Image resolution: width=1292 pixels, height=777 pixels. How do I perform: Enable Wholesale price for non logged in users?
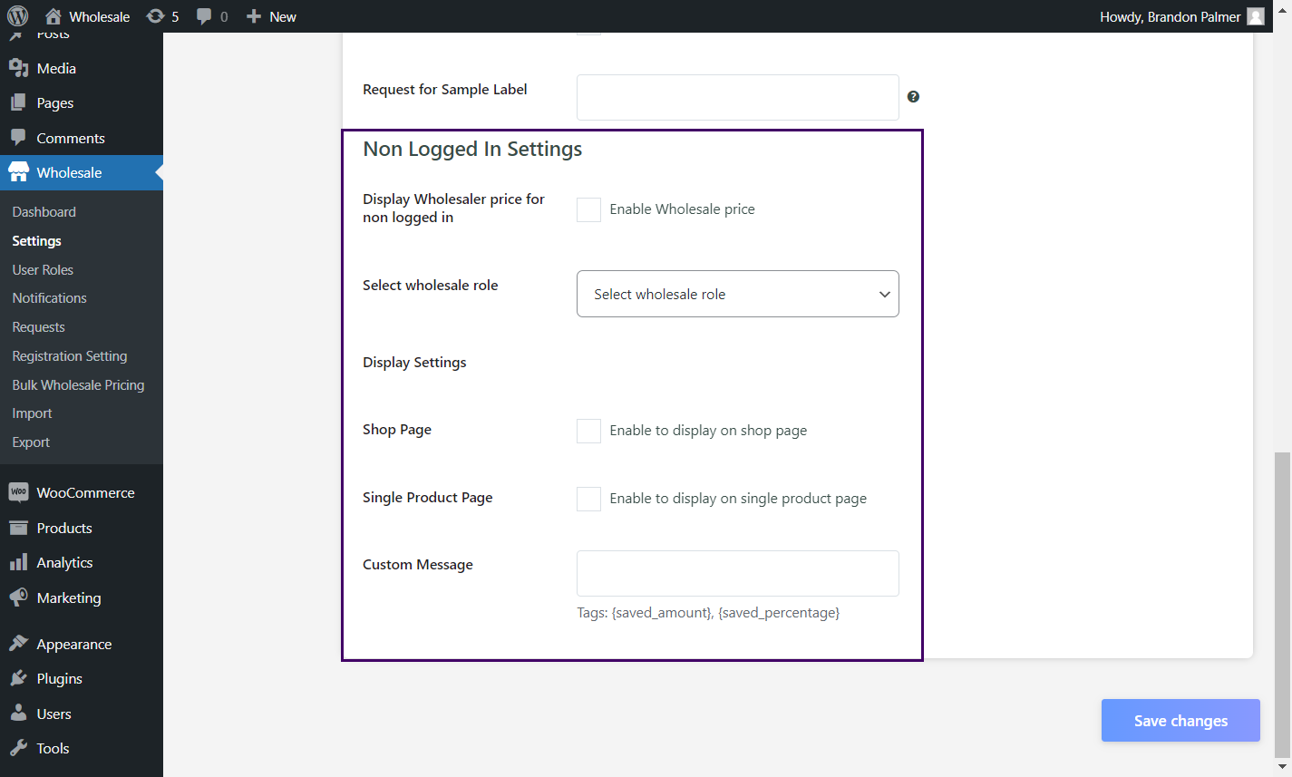[588, 209]
